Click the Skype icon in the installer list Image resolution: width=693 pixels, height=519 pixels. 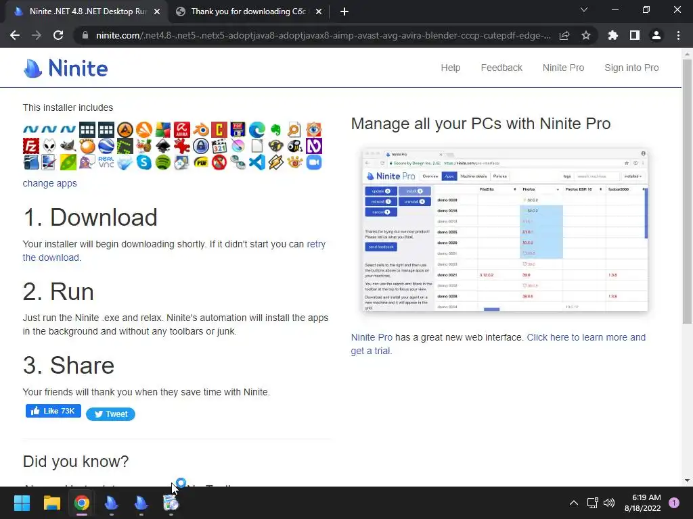pos(144,162)
